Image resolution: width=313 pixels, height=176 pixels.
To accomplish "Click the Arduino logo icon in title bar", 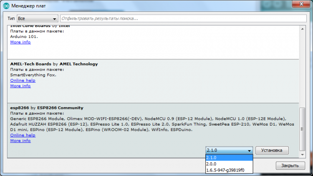I will [x=6, y=6].
